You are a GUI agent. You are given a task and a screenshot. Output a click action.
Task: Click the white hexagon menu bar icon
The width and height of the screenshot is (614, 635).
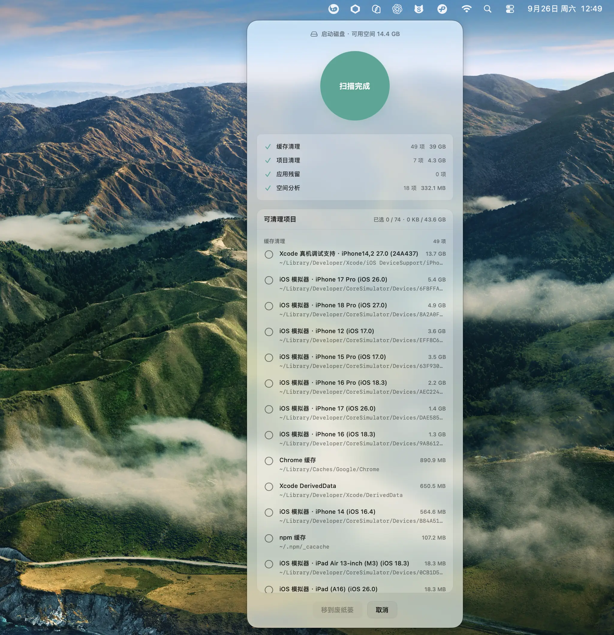(x=355, y=9)
